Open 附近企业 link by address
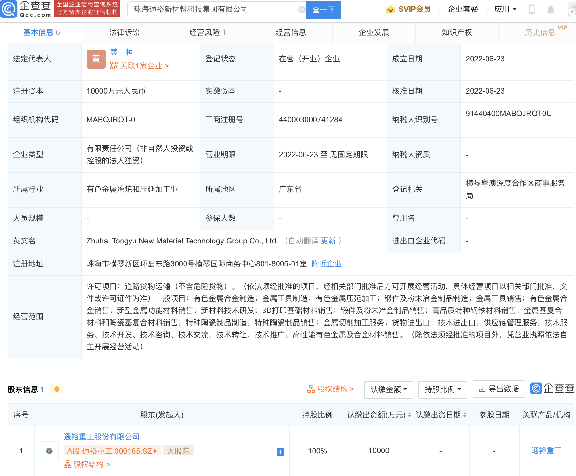 [327, 264]
